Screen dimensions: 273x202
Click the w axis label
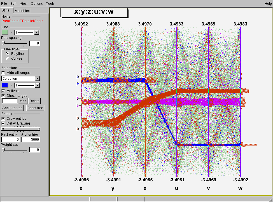click(240, 188)
